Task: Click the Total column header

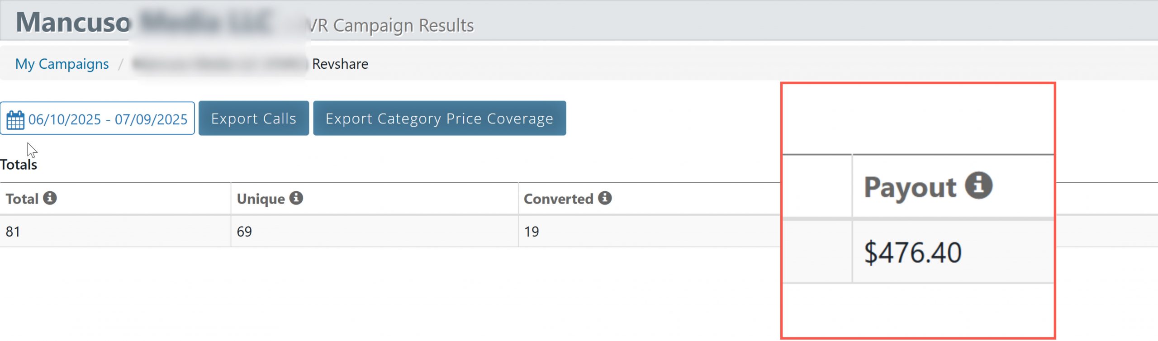Action: point(22,199)
